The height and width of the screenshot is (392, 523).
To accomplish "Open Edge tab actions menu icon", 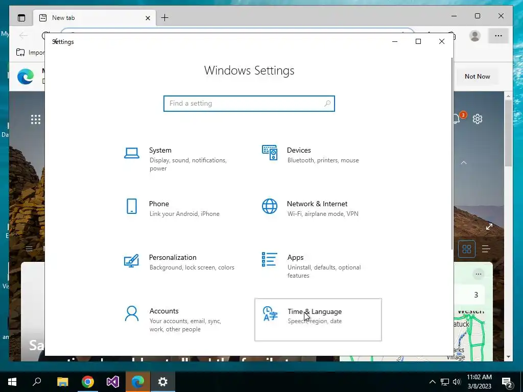I will point(21,18).
